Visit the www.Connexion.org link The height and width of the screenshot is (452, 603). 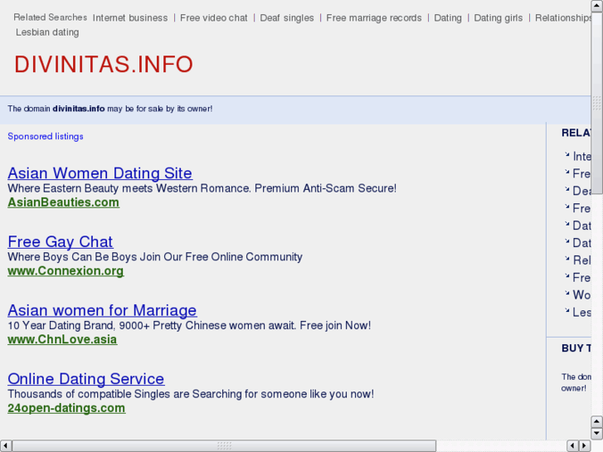pyautogui.click(x=66, y=271)
